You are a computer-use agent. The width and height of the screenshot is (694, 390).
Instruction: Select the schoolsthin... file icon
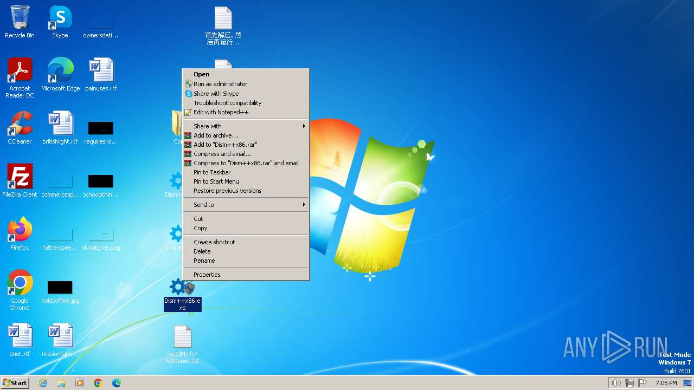pyautogui.click(x=101, y=185)
